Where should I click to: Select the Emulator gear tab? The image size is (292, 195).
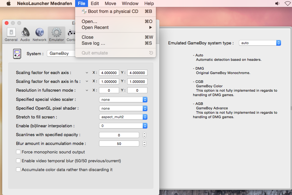(x=57, y=35)
